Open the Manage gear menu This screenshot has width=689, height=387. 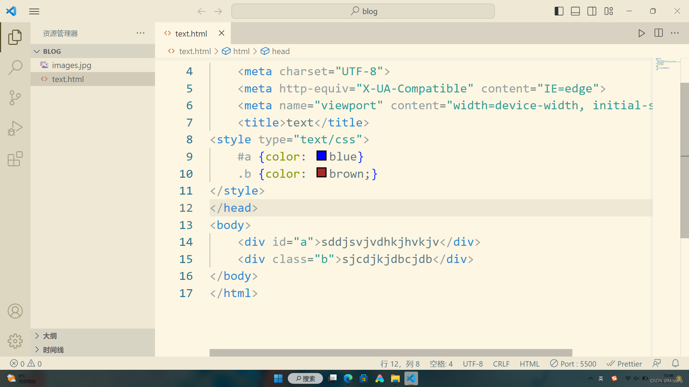[15, 341]
